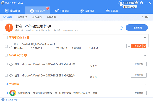Click the 极速浏览器 browser icon

(x=13, y=93)
